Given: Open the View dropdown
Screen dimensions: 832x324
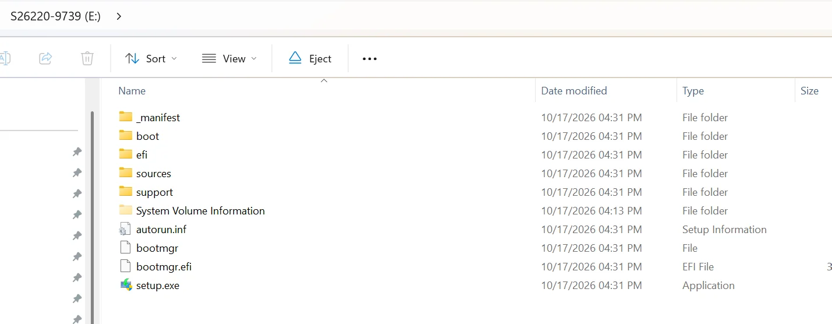Looking at the screenshot, I should tap(229, 58).
